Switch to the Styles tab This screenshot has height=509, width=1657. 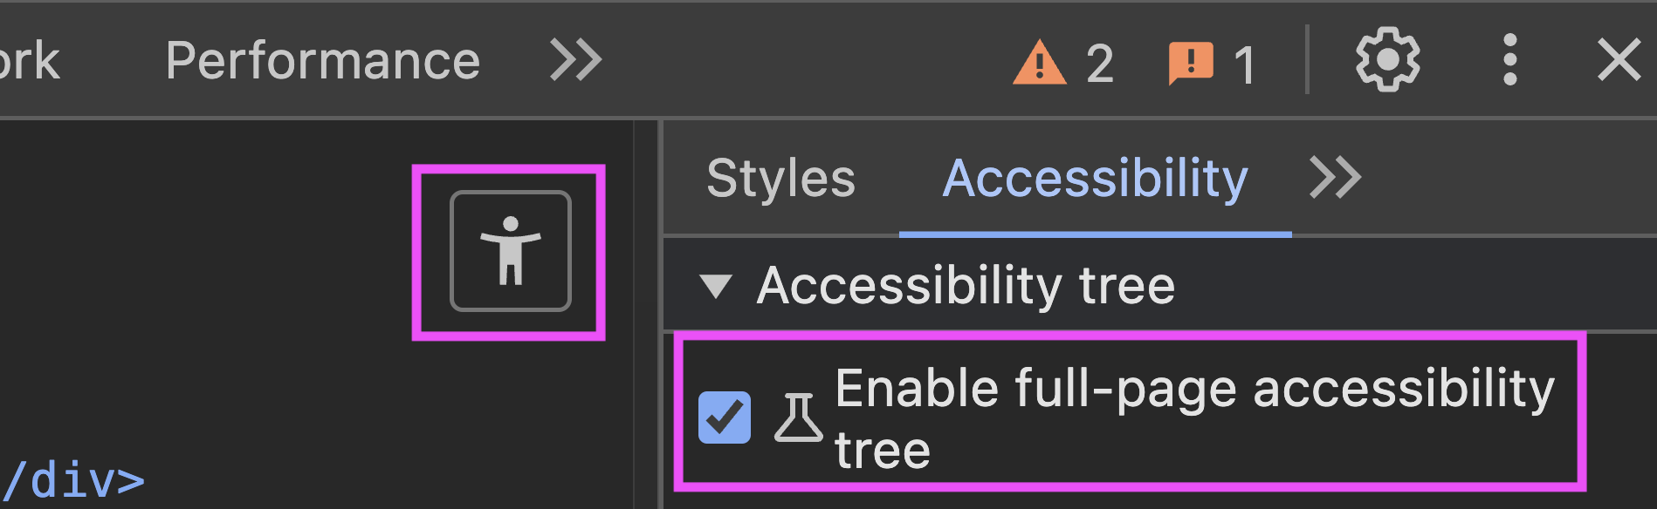780,177
